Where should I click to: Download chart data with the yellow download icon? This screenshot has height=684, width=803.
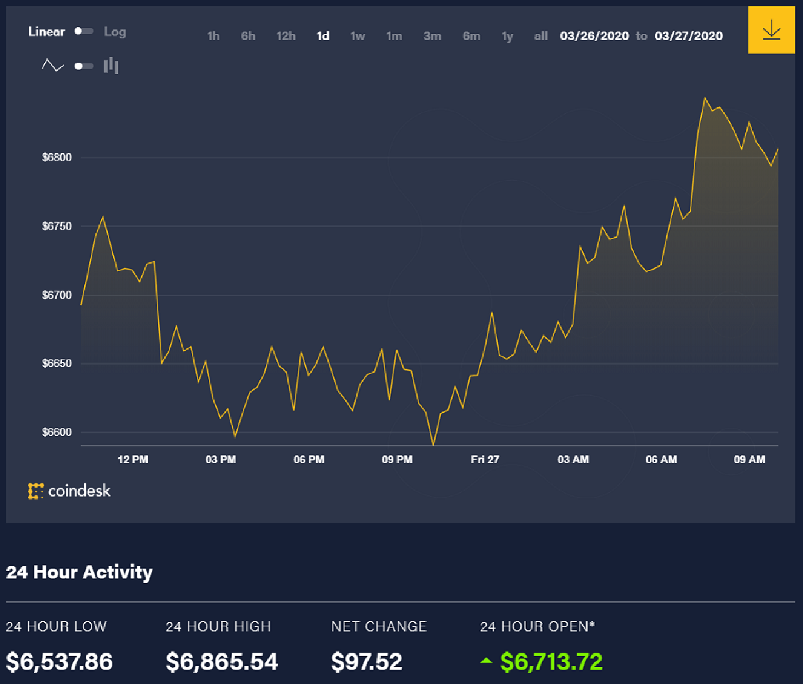click(771, 29)
